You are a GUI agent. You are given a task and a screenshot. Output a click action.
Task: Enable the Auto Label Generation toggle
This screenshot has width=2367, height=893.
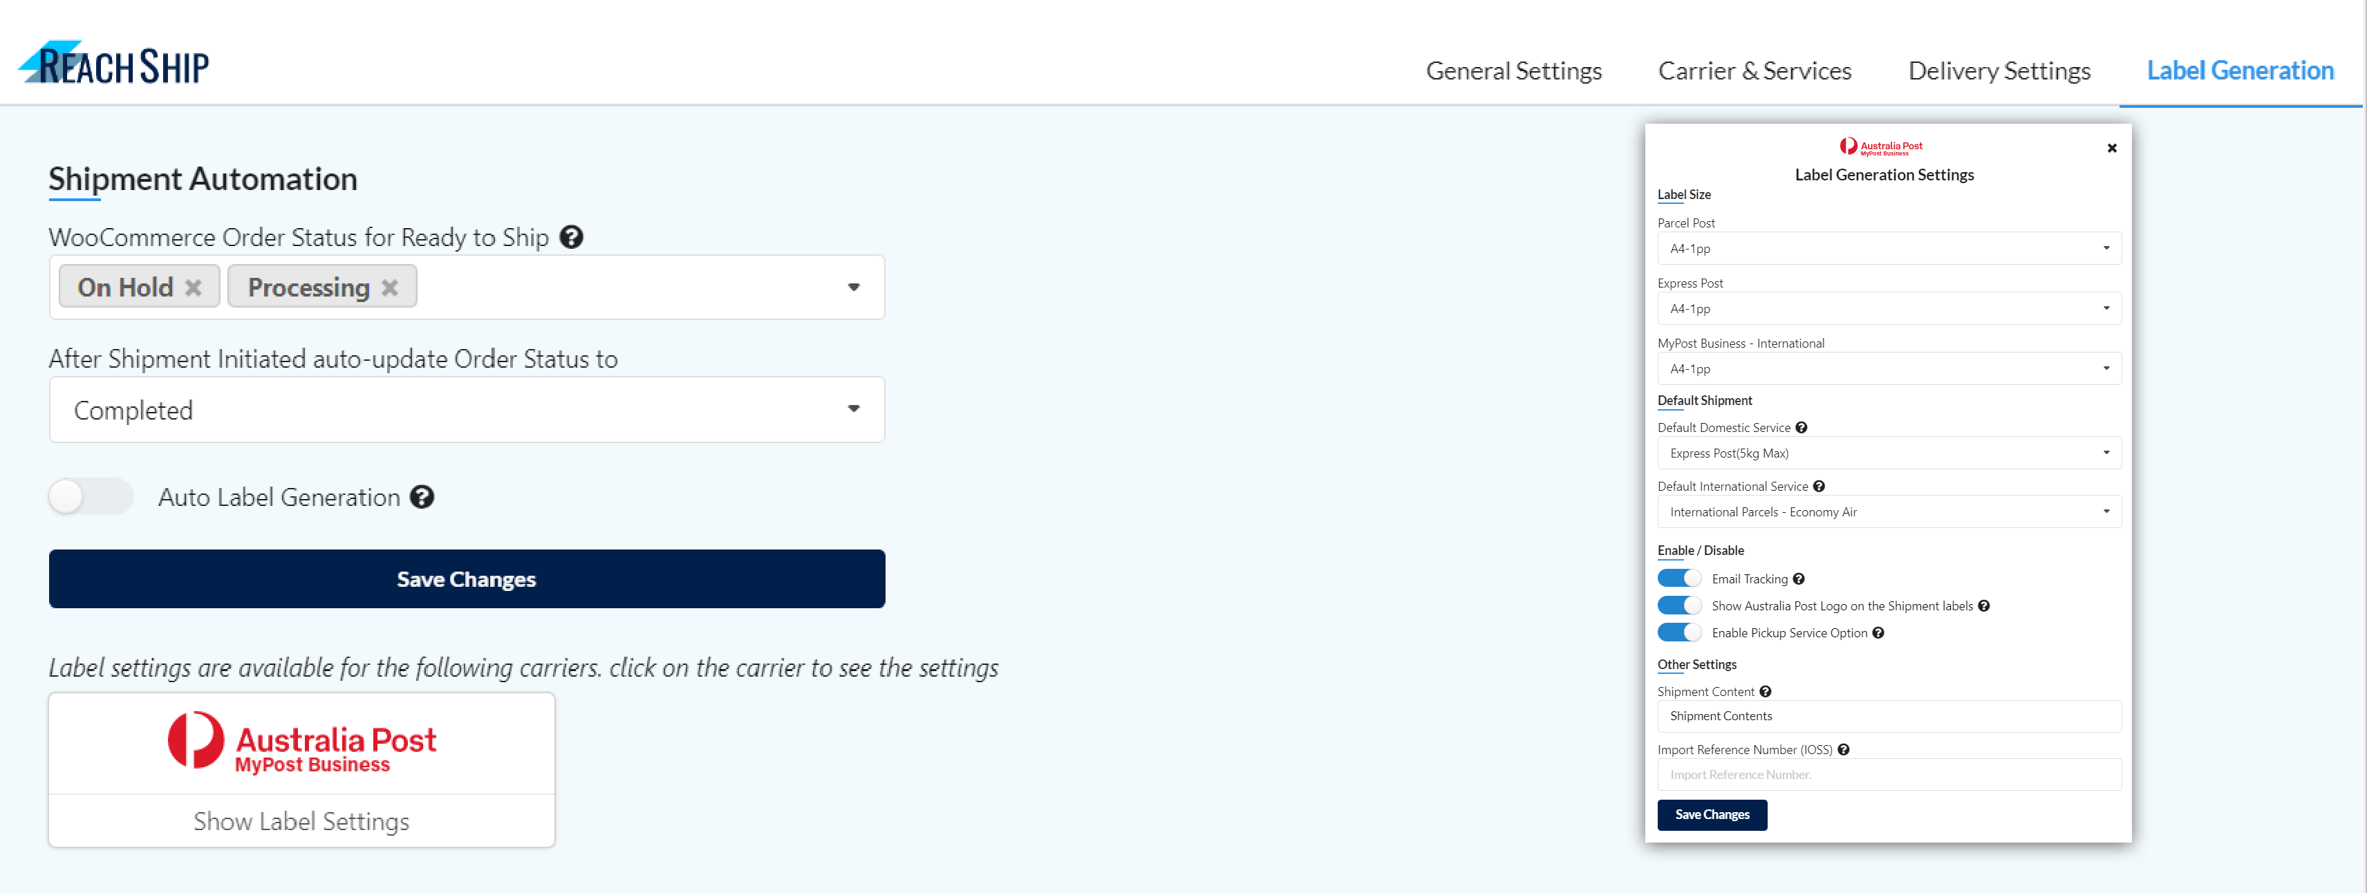[x=91, y=497]
